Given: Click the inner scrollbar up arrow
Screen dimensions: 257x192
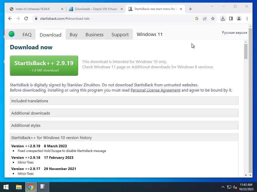Looking at the screenshot, I should (246, 42).
